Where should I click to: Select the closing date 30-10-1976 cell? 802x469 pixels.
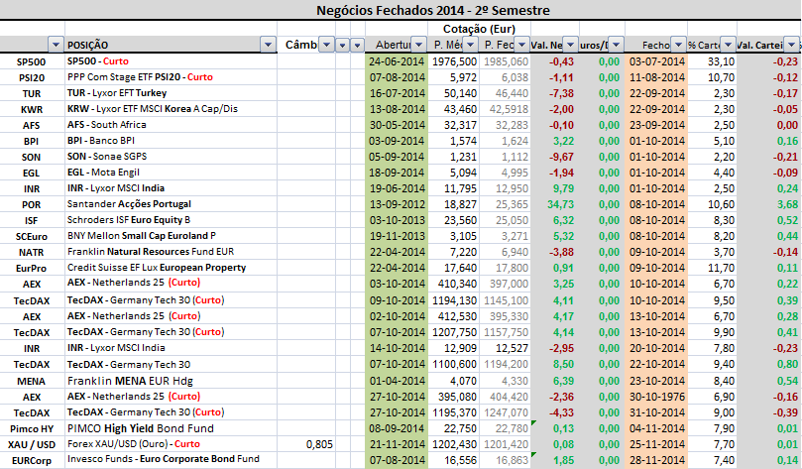coord(656,397)
